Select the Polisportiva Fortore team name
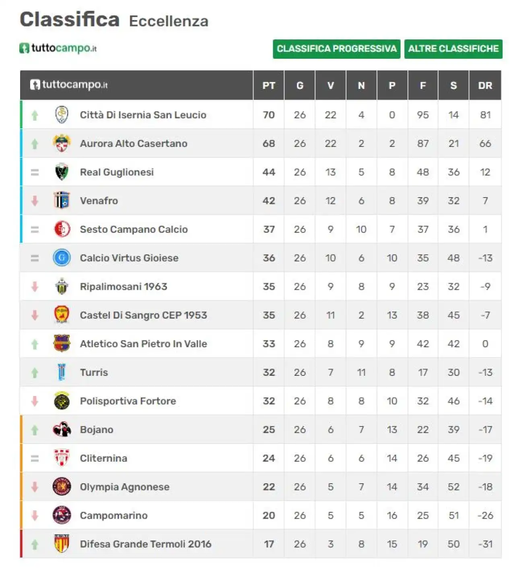Screen dimensions: 515x573 [128, 401]
